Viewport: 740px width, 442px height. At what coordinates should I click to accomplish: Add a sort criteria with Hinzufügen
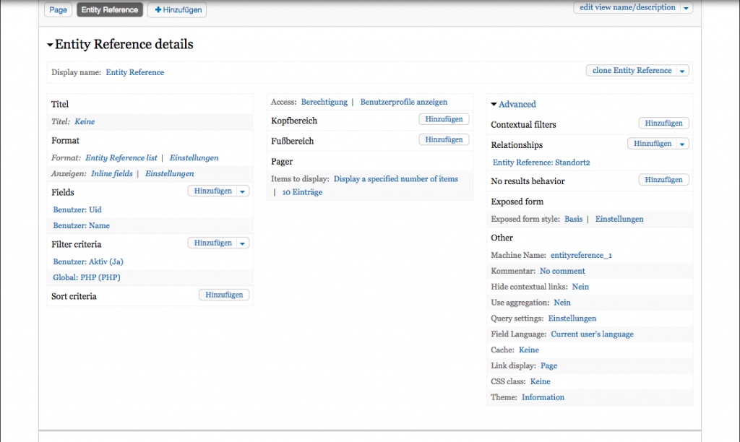point(224,295)
